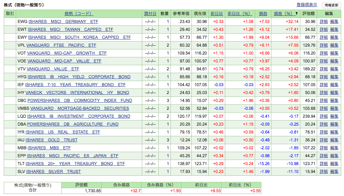Click 編集 in the MBB row
The image size is (344, 196).
[x=334, y=148]
